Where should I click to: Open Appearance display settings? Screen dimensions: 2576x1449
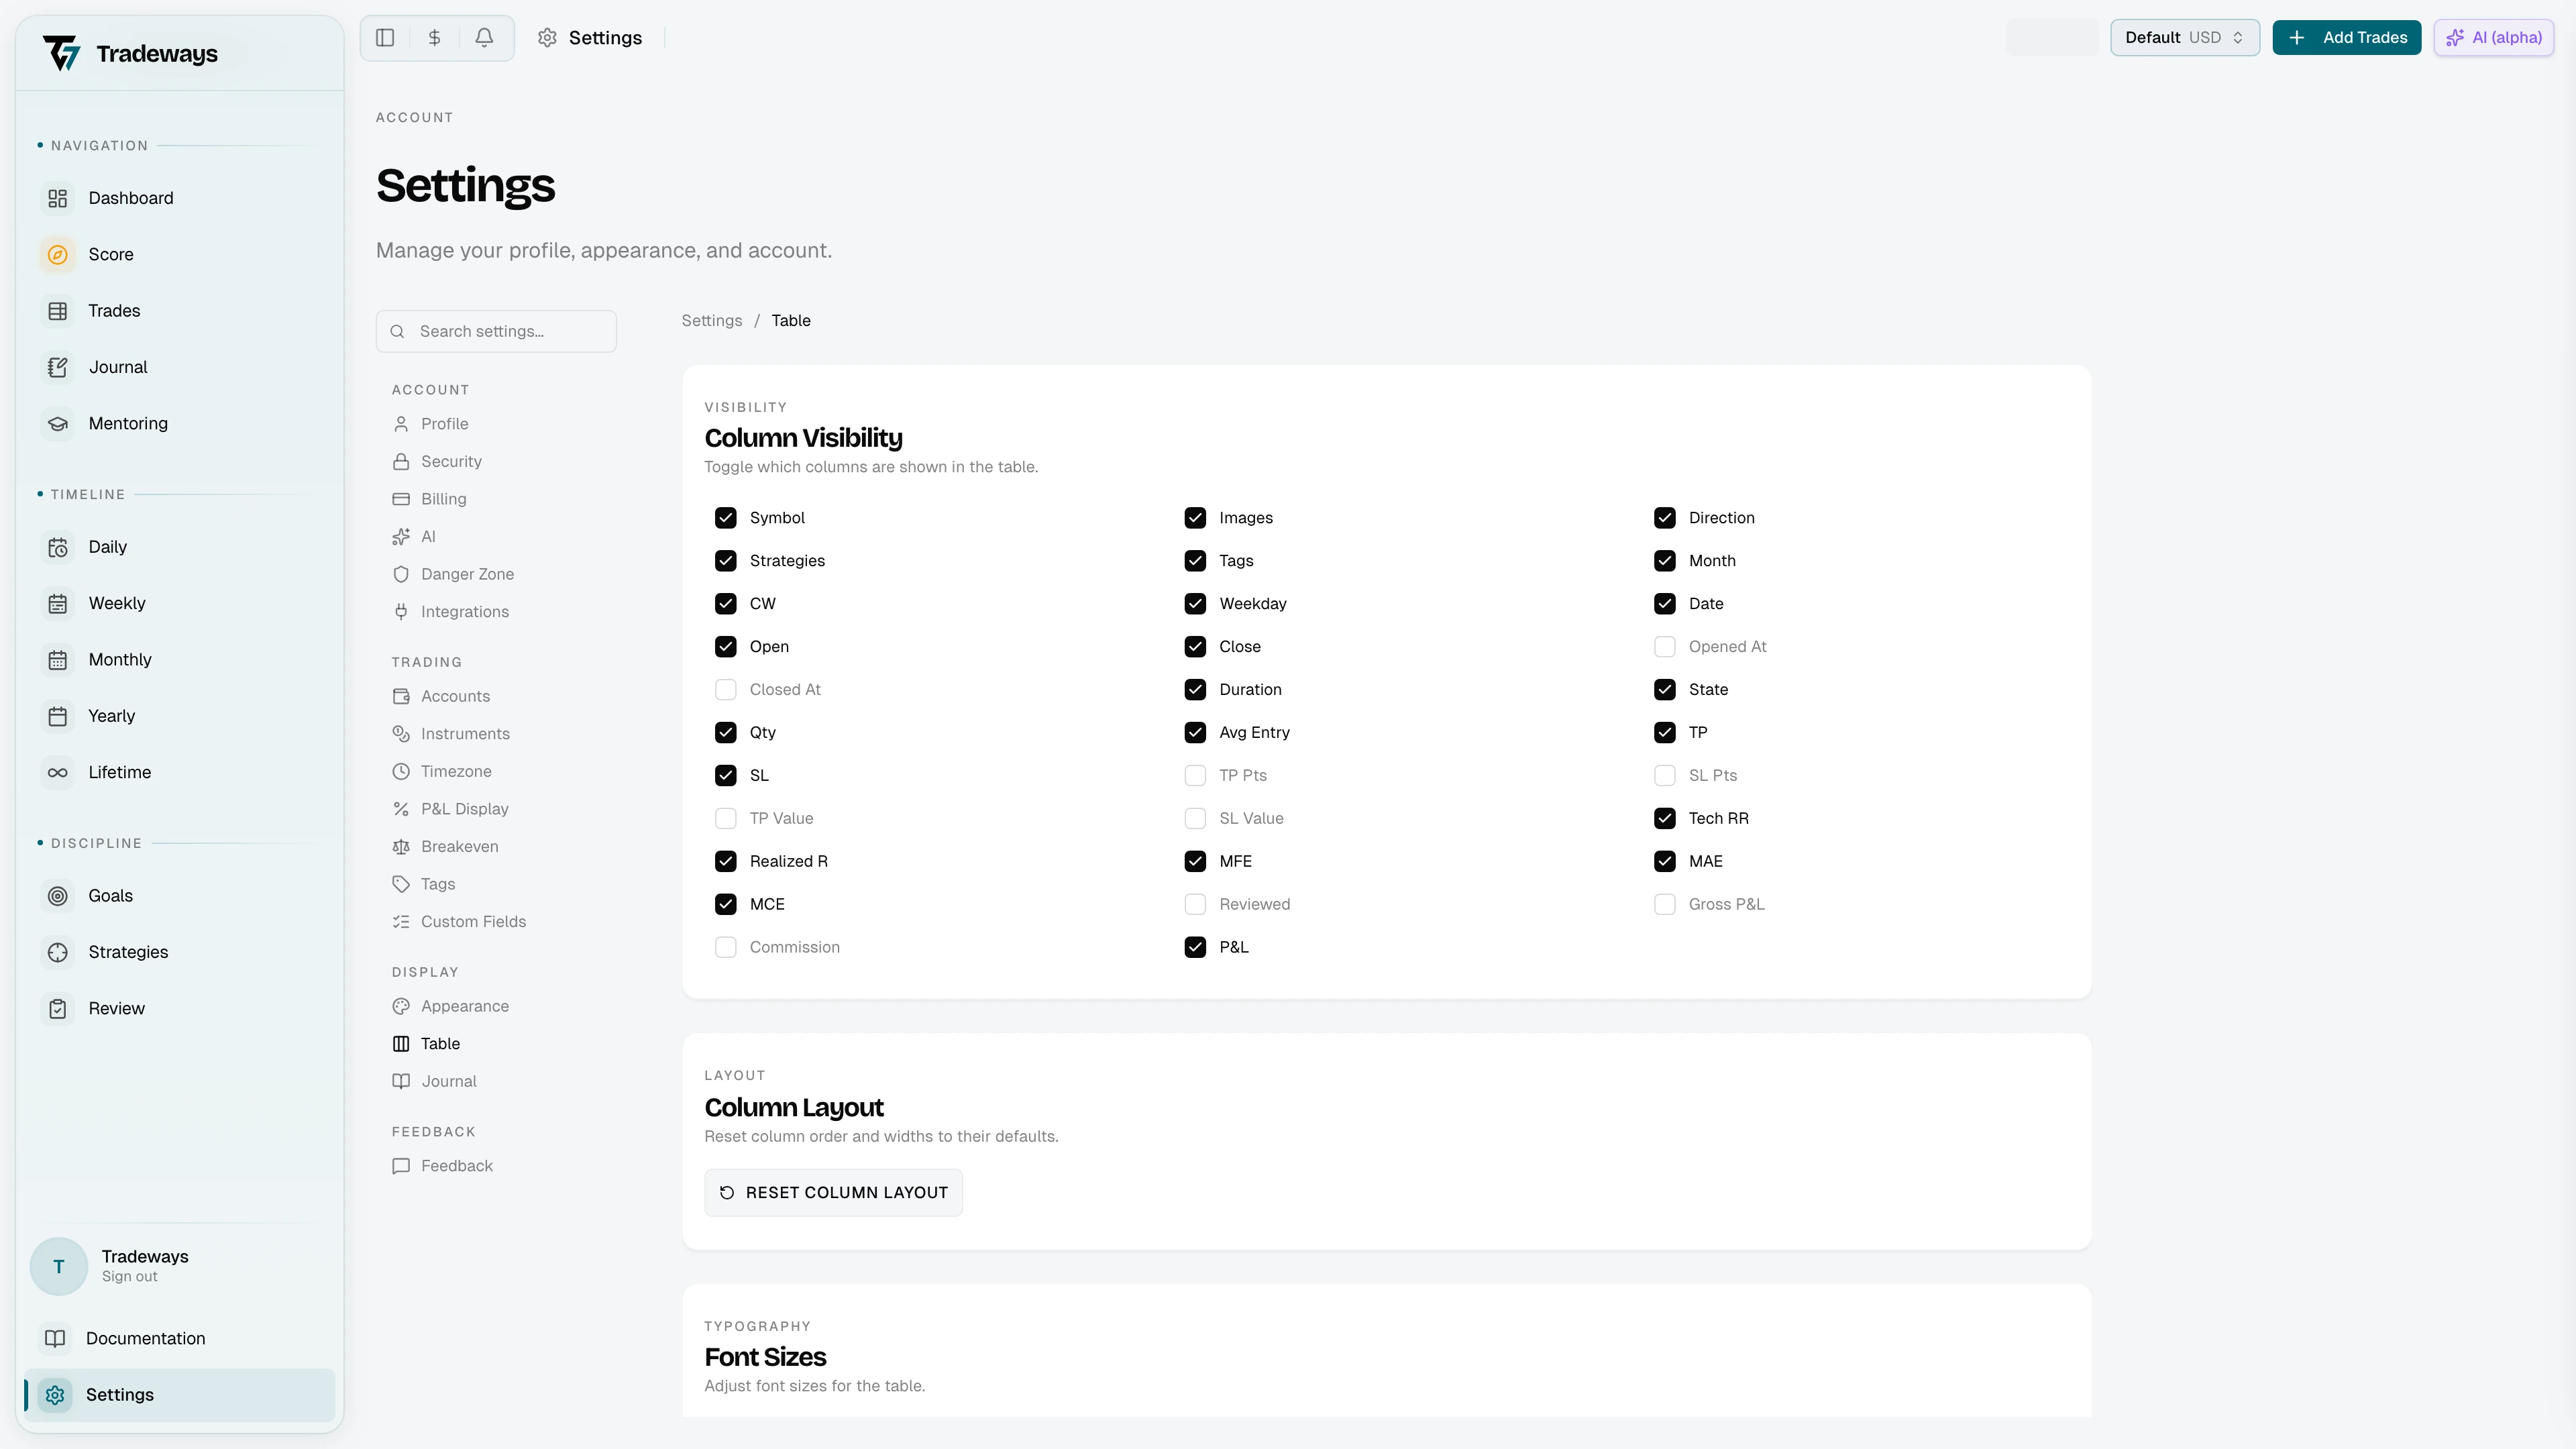(451, 1006)
